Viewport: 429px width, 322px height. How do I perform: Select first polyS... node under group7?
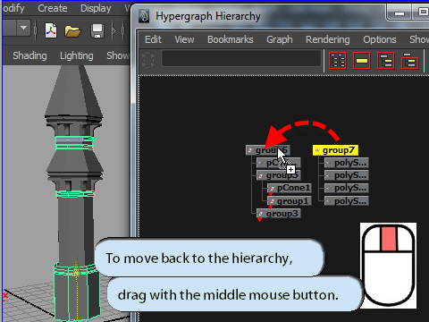point(346,163)
